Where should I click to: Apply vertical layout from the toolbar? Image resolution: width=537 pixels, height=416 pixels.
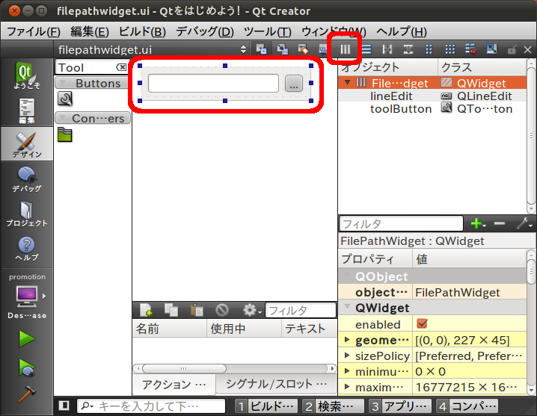click(x=366, y=49)
